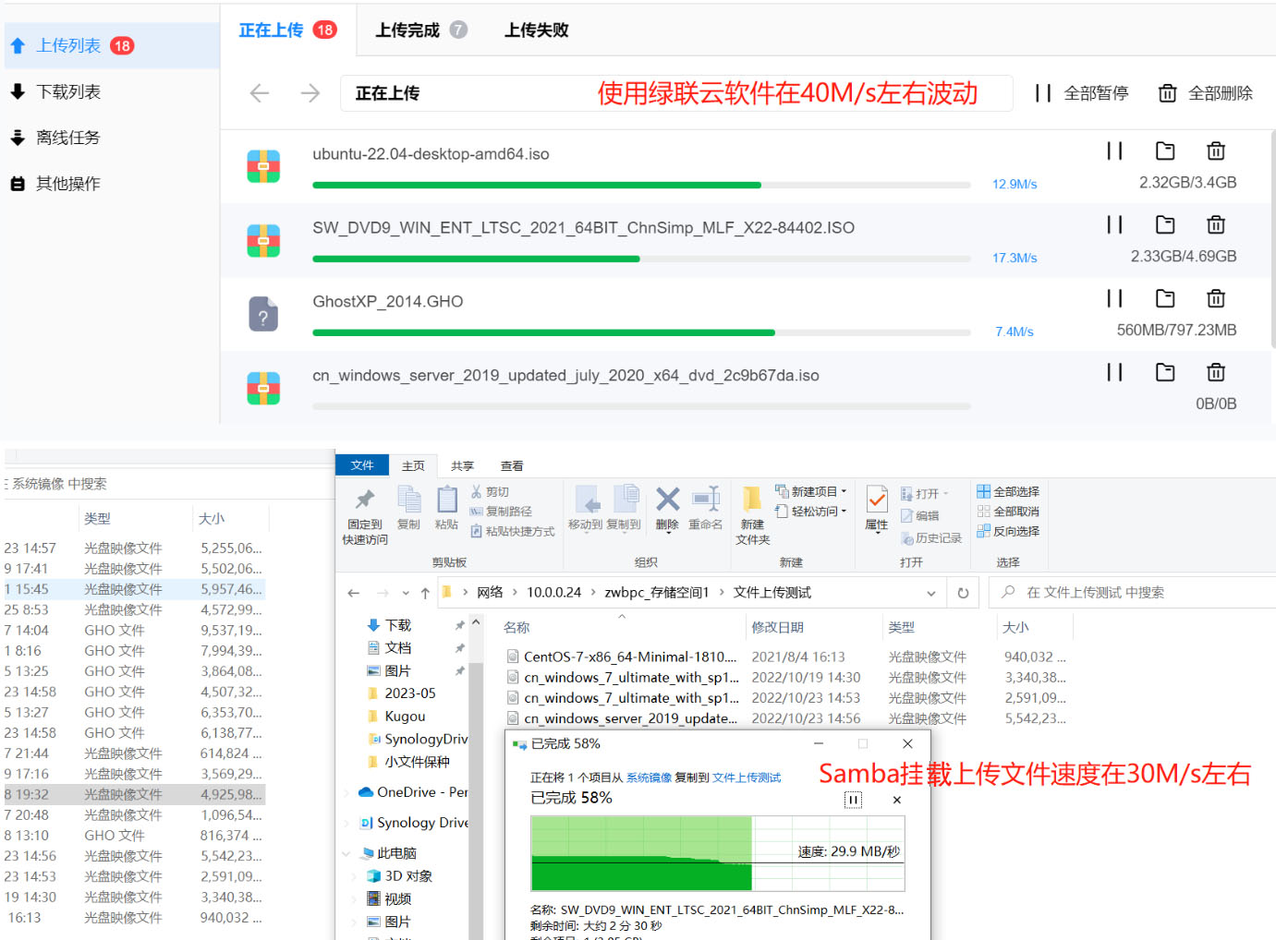Click 全部删除 to delete all uploads

(x=1206, y=93)
